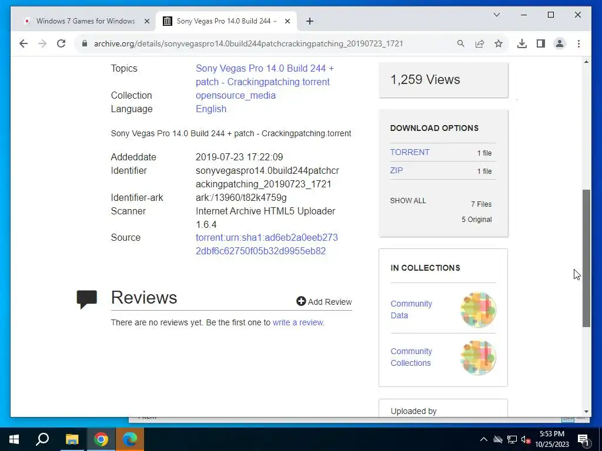Reload the archive.org page
The height and width of the screenshot is (451, 602).
[61, 43]
